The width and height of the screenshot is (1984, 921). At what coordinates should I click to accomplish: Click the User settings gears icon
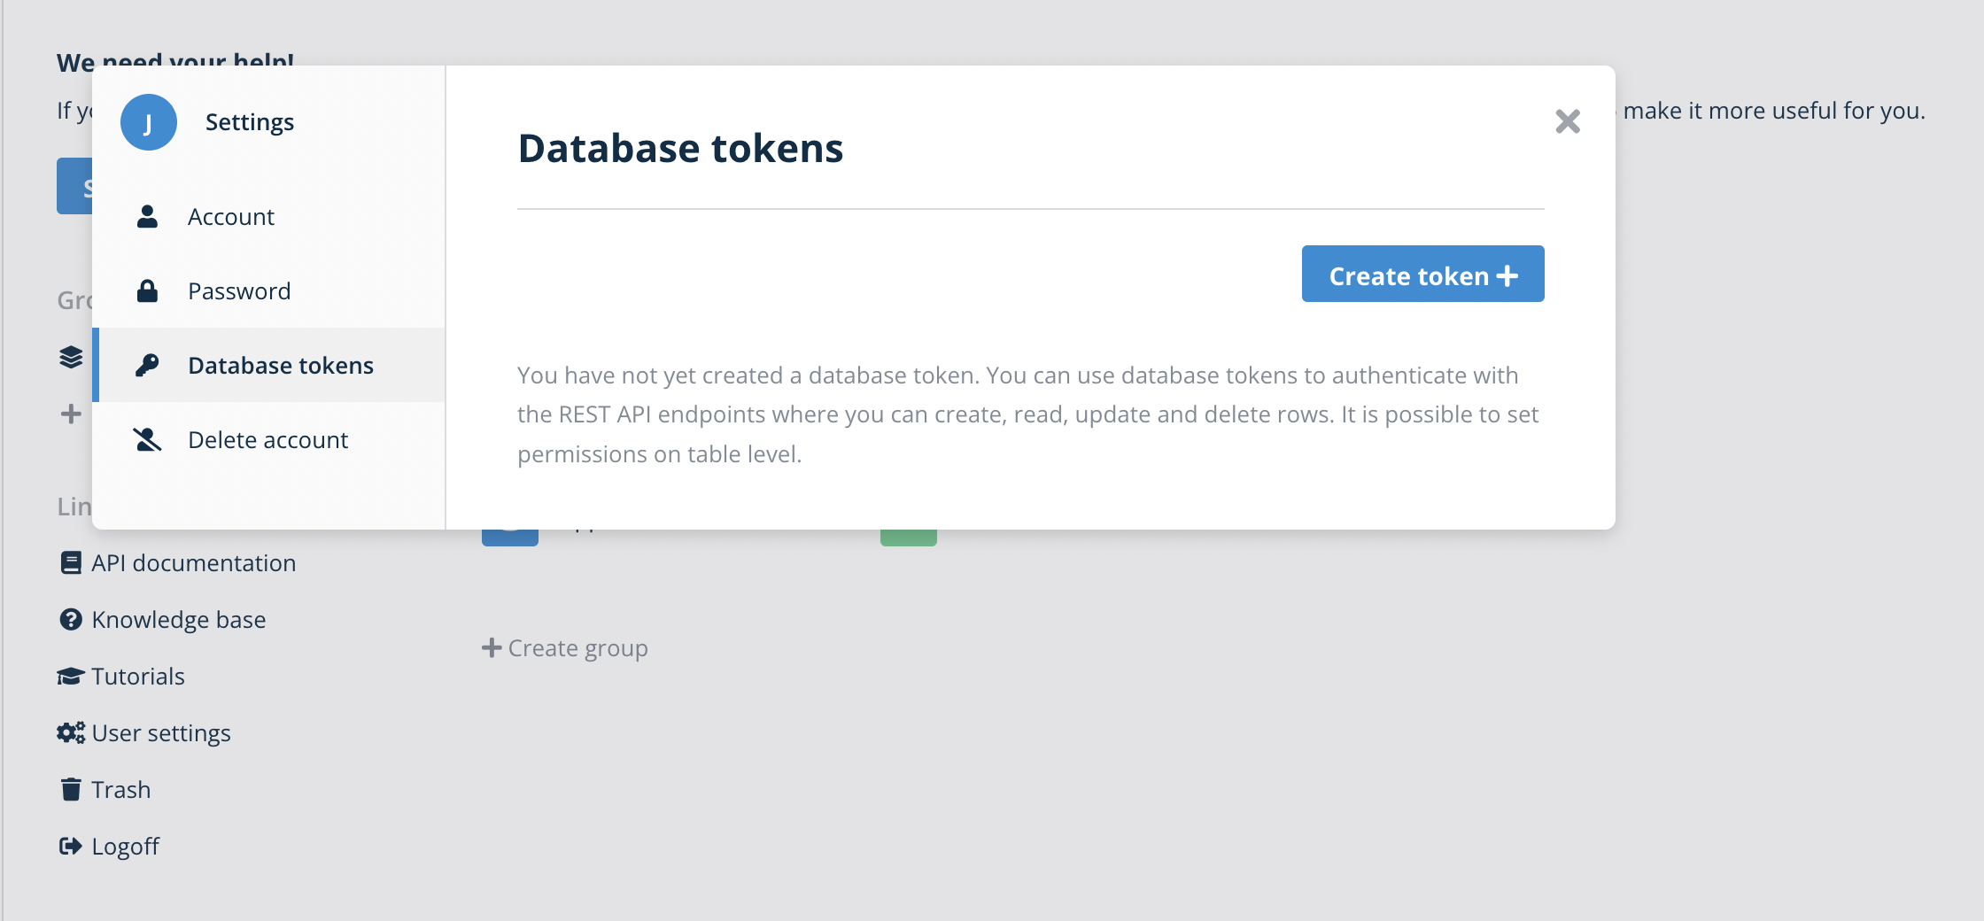(x=71, y=733)
